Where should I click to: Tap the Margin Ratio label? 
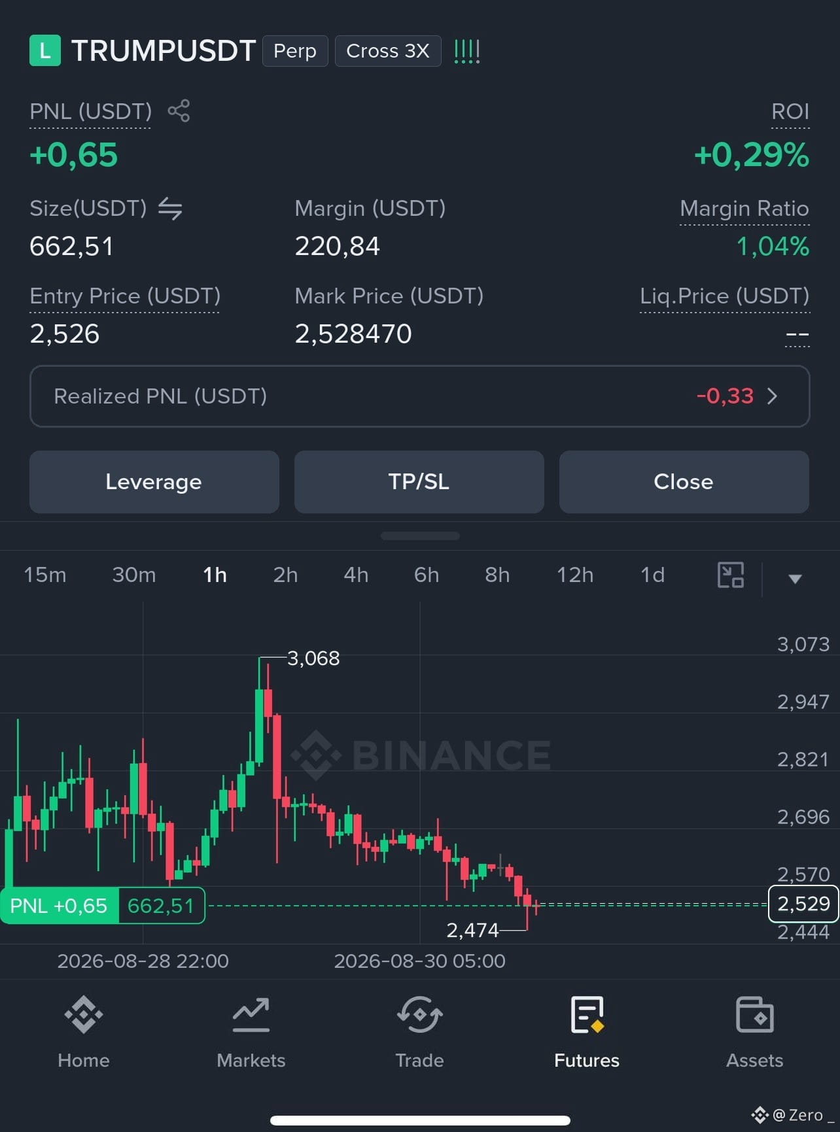coord(744,209)
